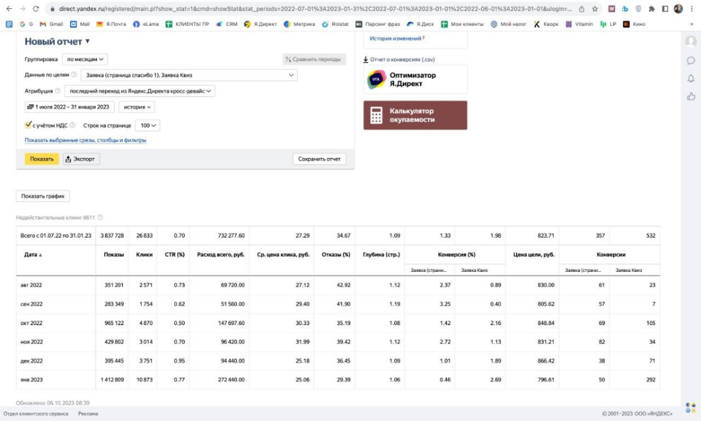Screen dimensions: 701x421
Task: Click the Клики column header
Action: pos(144,255)
